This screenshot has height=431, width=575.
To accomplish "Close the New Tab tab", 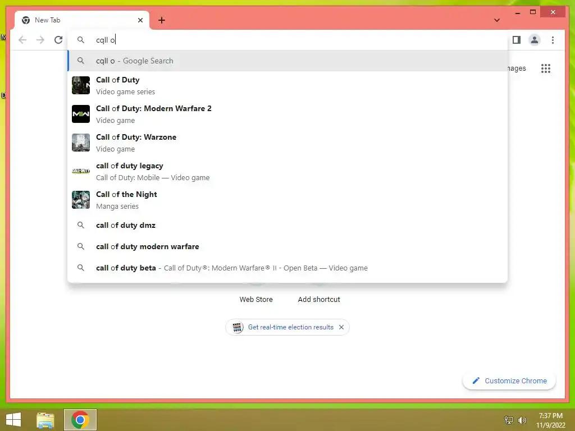I will pos(140,20).
